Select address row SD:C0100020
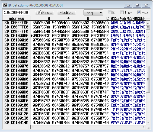Image resolution: width=153 pixels, height=132 pixels. 16,44
